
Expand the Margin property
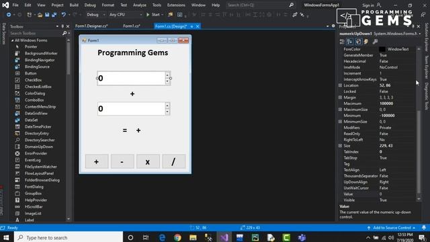(x=341, y=97)
